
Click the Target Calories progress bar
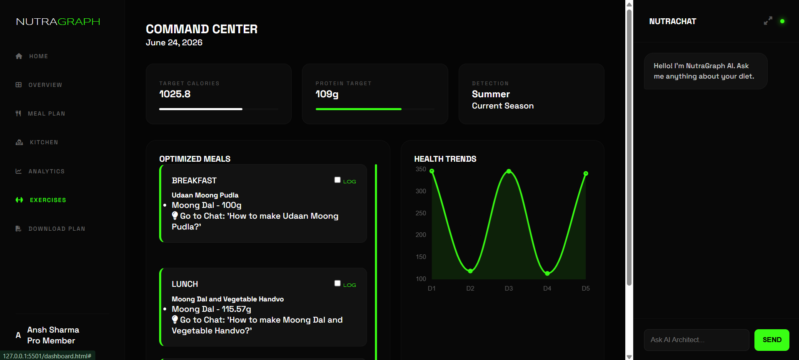(218, 109)
